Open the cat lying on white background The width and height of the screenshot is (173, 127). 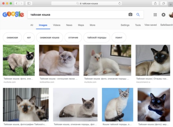(x=75, y=105)
